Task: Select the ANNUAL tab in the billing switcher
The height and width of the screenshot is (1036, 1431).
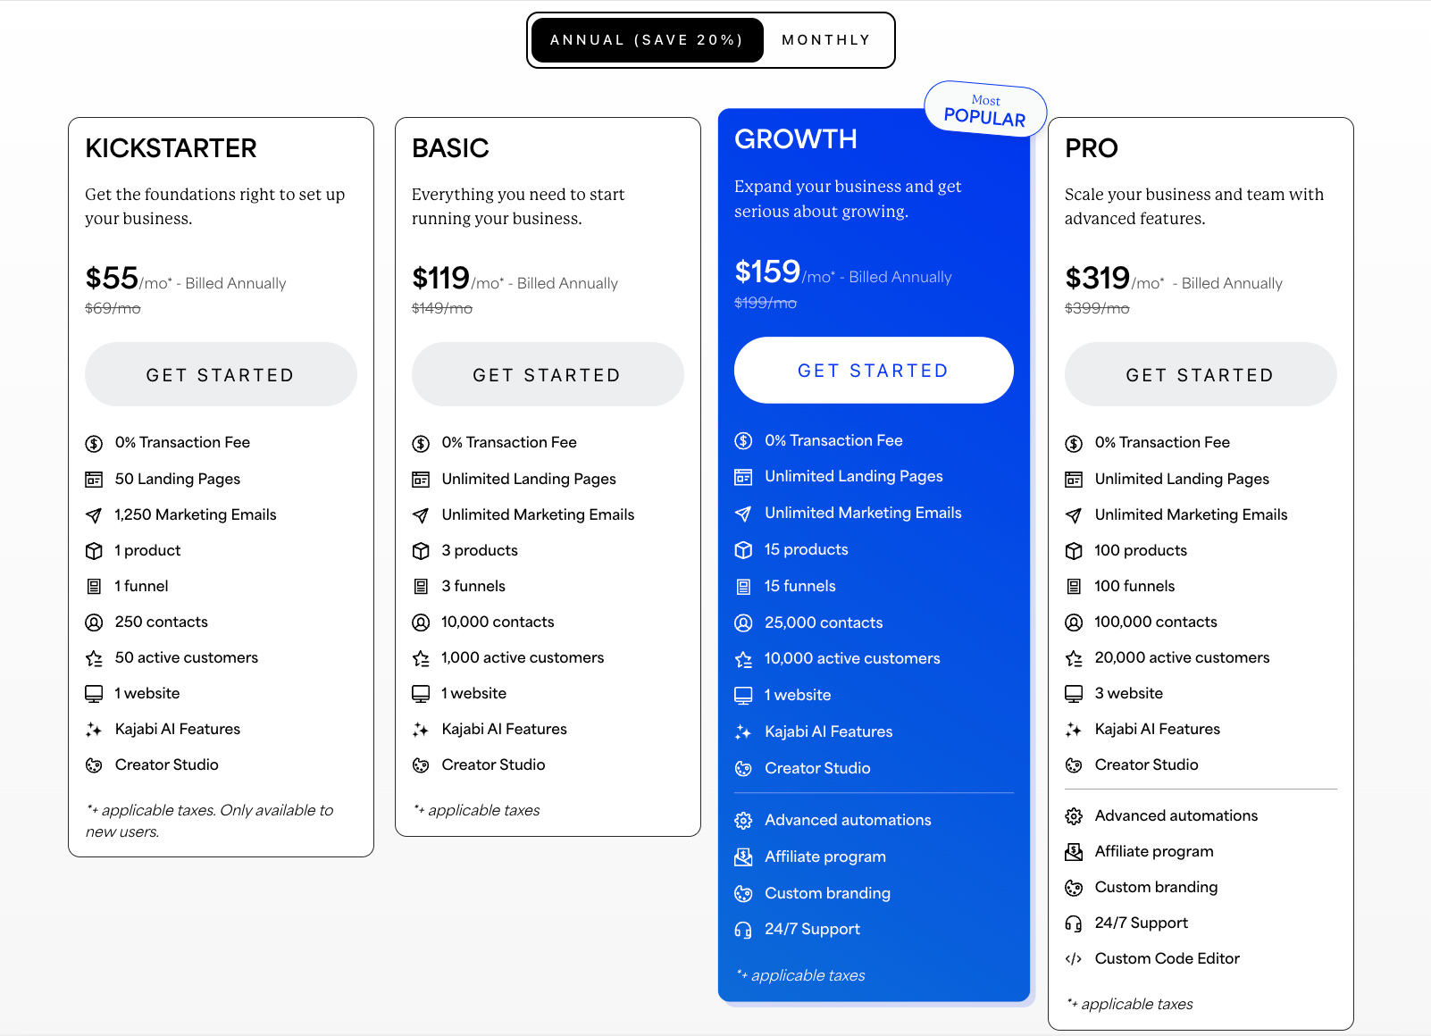Action: tap(647, 39)
